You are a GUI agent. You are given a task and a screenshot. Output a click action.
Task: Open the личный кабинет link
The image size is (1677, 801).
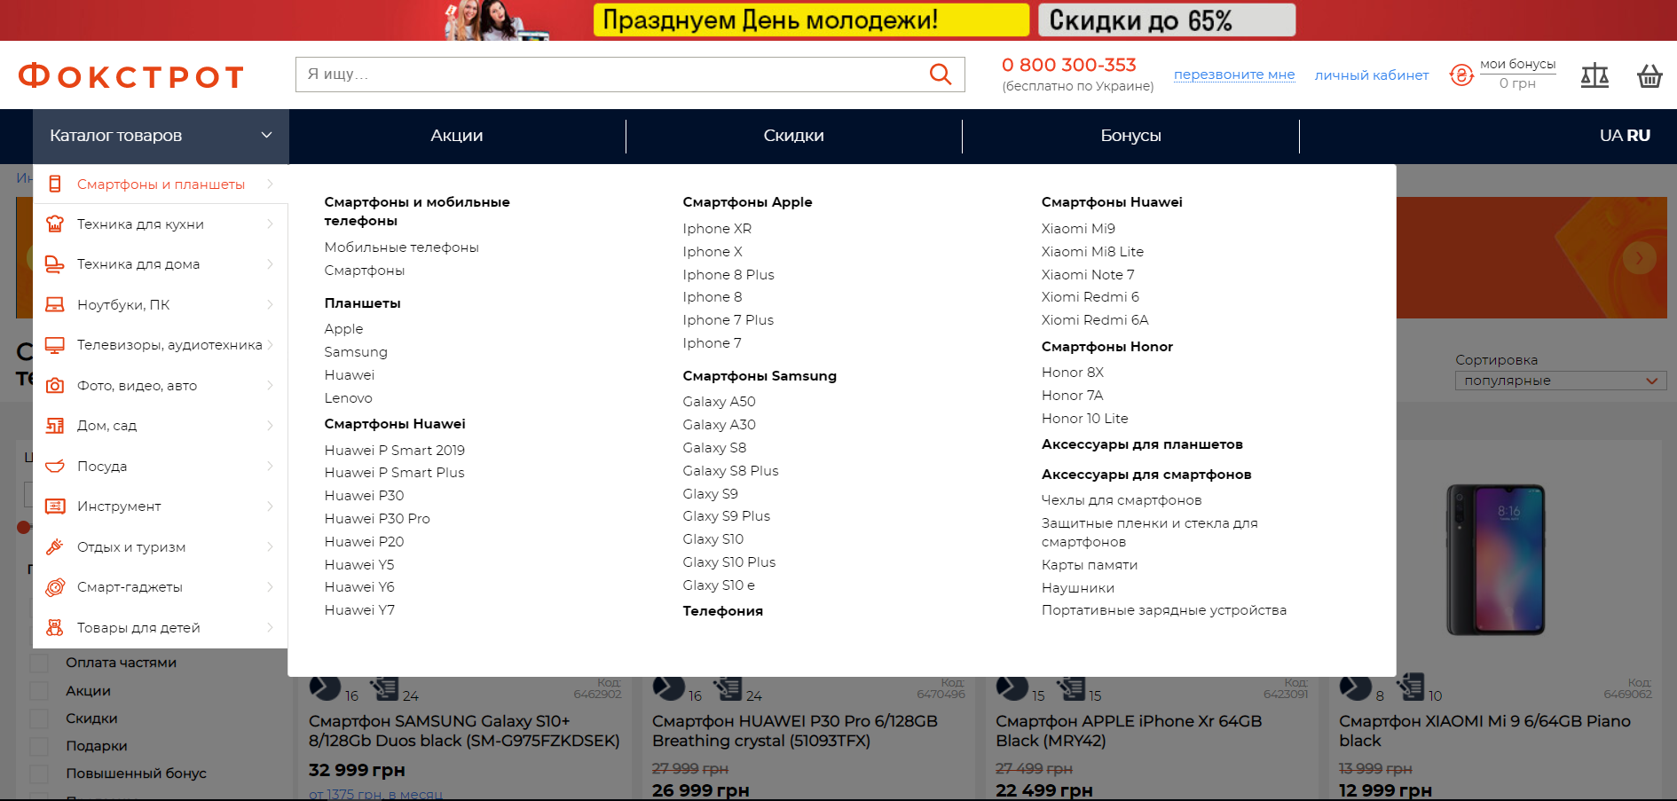pyautogui.click(x=1372, y=75)
